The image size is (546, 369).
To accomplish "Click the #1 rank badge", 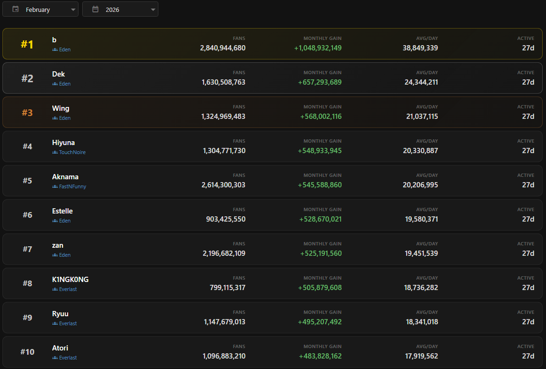I will point(27,44).
